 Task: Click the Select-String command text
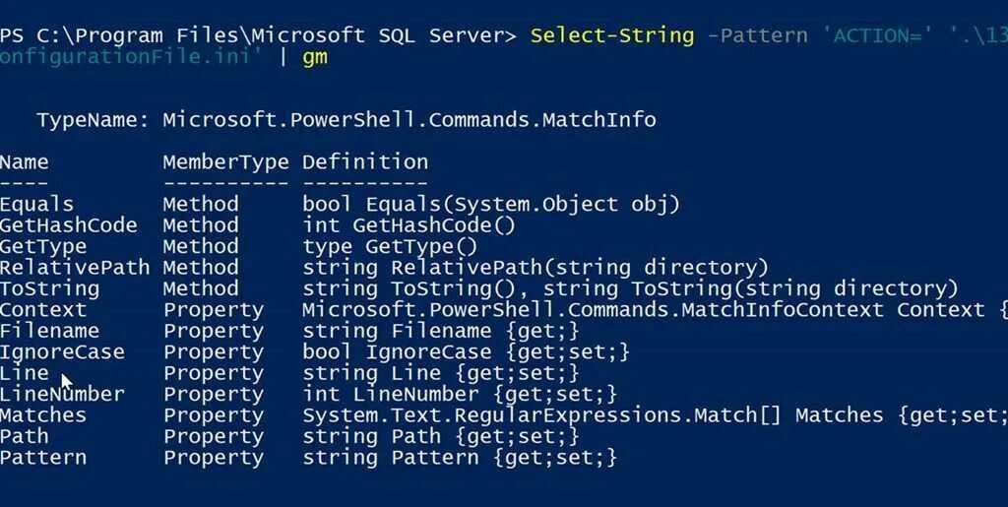click(x=612, y=36)
